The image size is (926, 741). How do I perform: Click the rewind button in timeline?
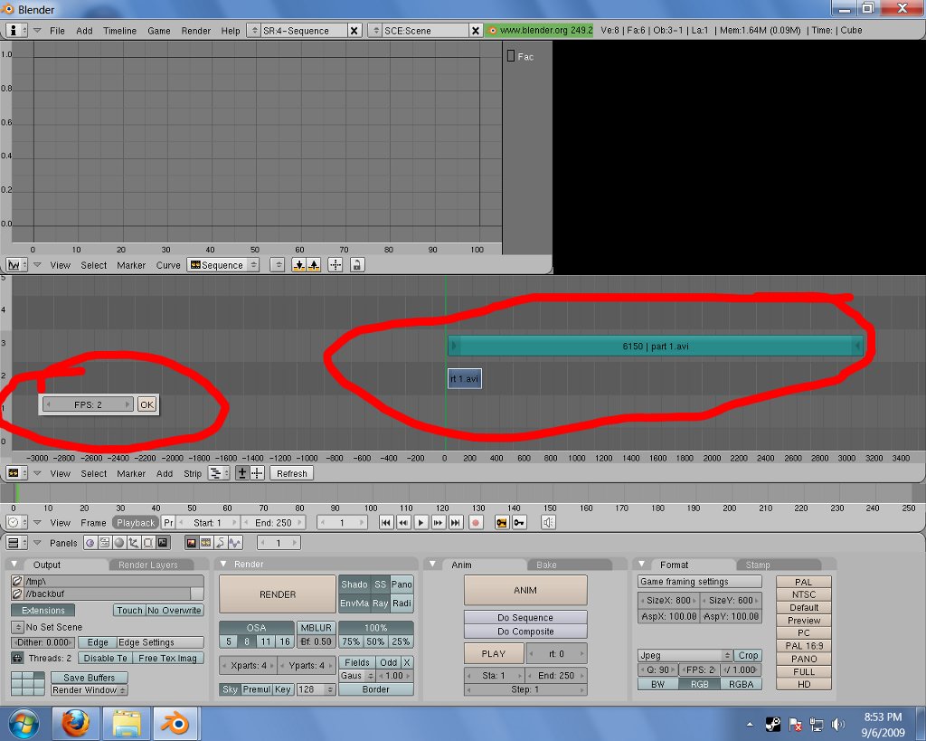pyautogui.click(x=403, y=522)
